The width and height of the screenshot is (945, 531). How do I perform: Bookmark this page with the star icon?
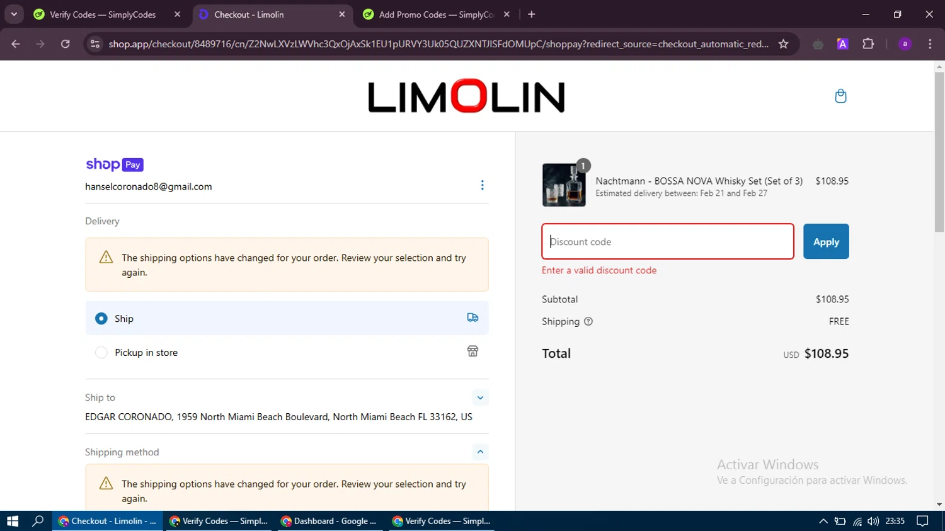783,44
